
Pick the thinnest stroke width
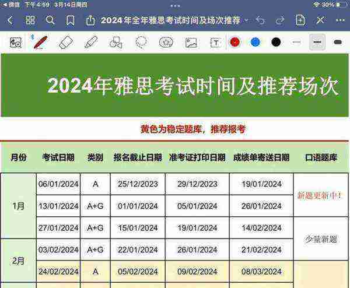point(297,42)
